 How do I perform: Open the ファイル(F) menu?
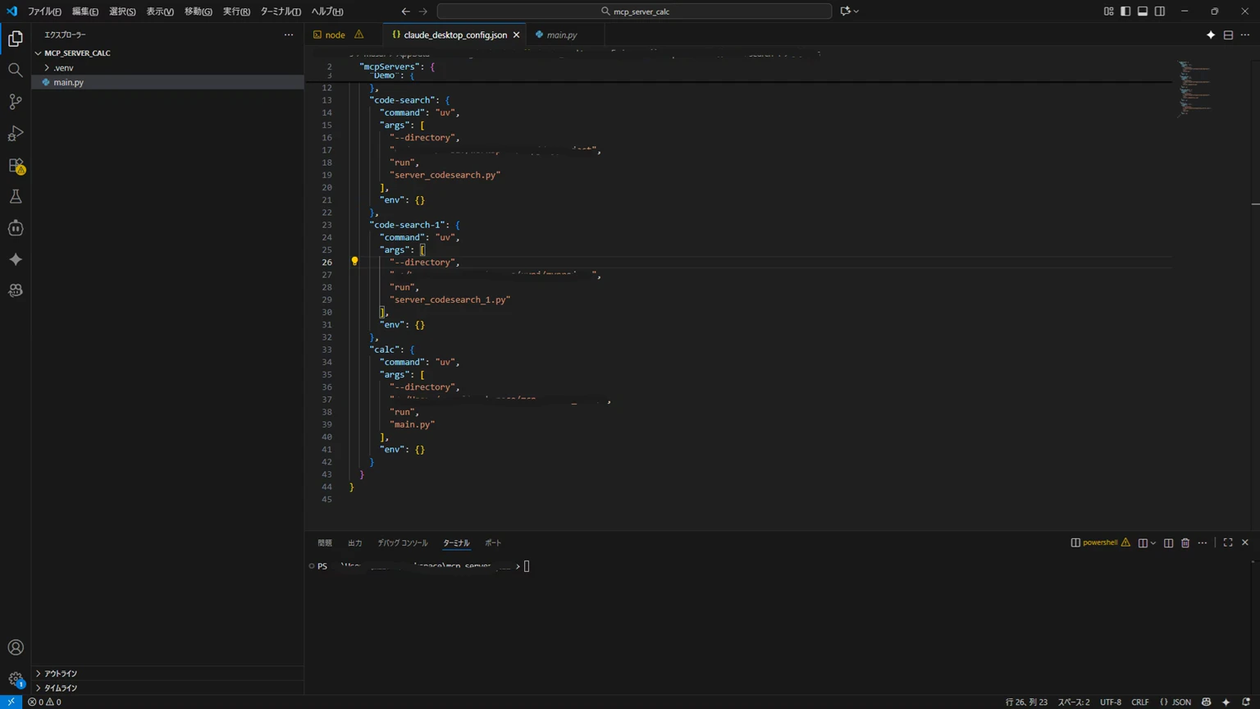[x=44, y=11]
